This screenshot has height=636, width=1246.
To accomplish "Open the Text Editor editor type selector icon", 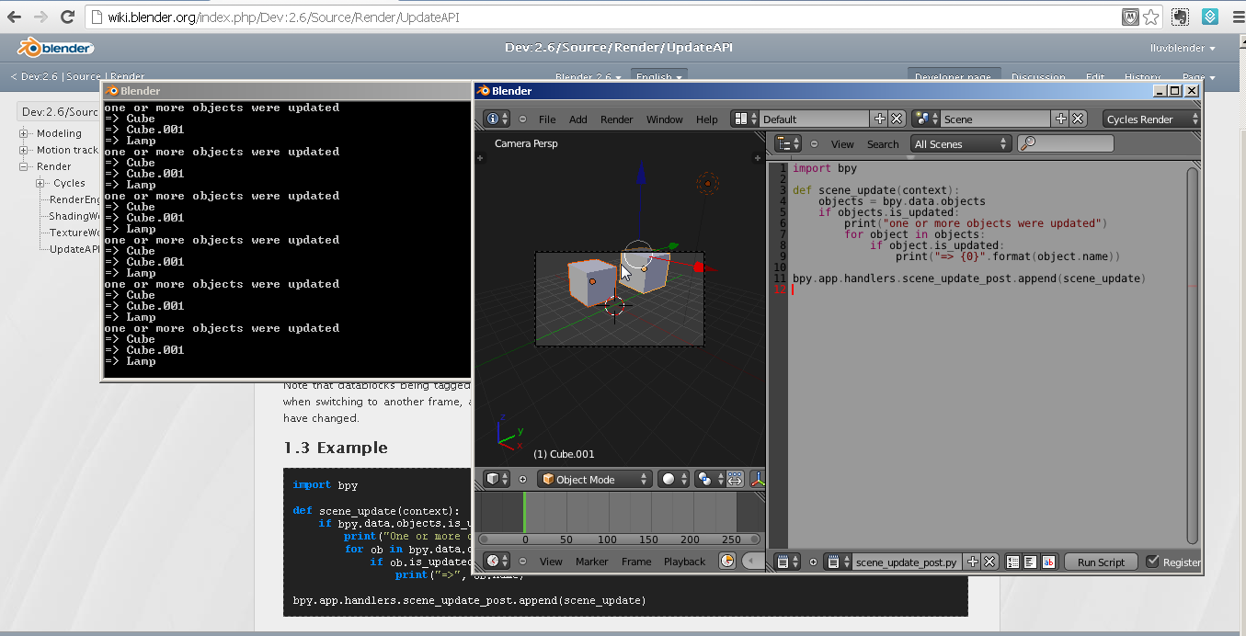I will (789, 562).
